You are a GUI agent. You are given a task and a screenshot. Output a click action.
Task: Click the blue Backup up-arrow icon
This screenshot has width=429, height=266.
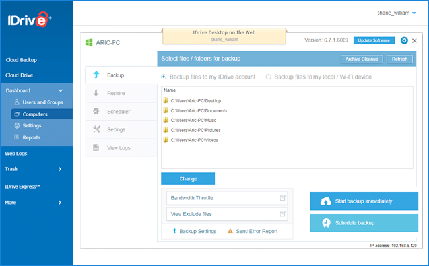[96, 75]
